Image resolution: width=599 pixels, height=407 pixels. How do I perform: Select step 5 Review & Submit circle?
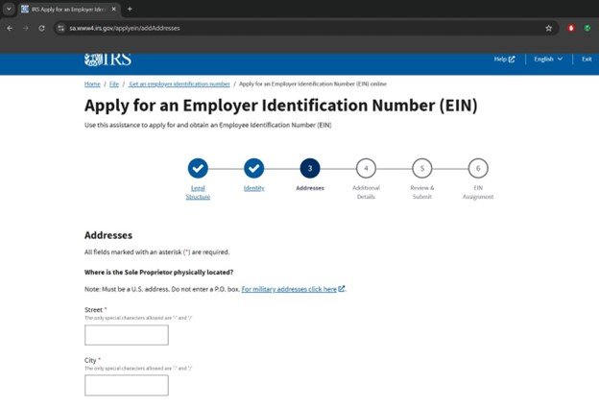[x=422, y=168]
